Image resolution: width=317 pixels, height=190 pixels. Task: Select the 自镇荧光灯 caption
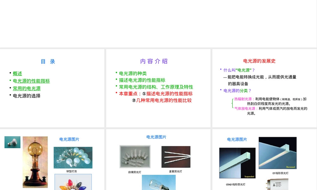[135, 172]
